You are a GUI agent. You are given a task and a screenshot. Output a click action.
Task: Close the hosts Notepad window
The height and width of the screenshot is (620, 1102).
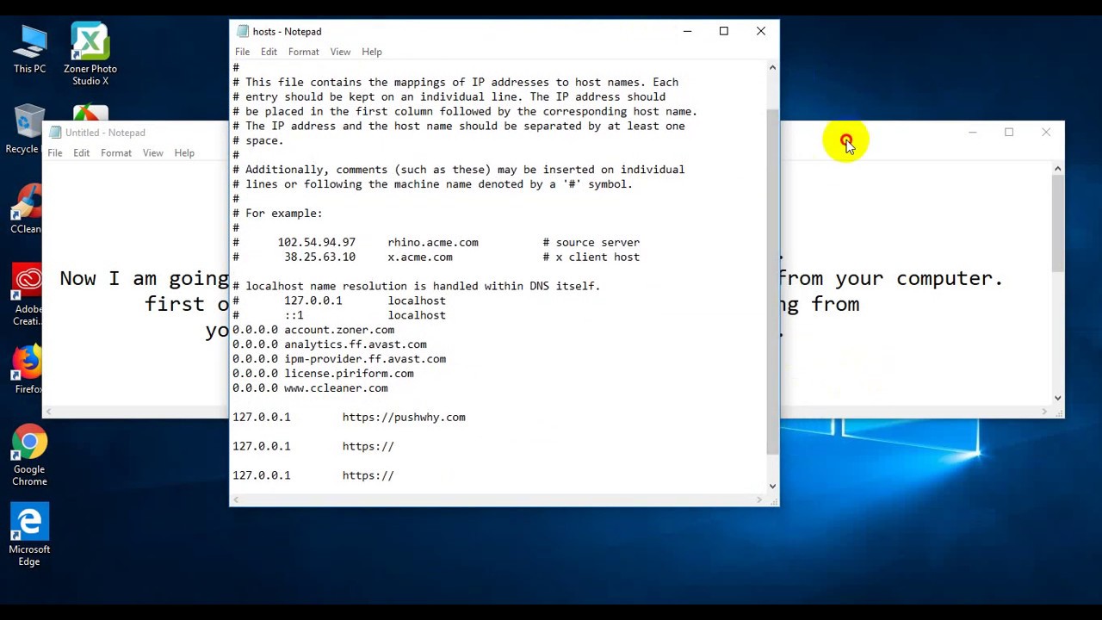761,31
